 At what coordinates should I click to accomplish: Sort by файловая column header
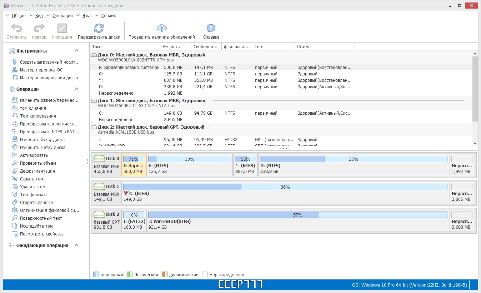(237, 46)
